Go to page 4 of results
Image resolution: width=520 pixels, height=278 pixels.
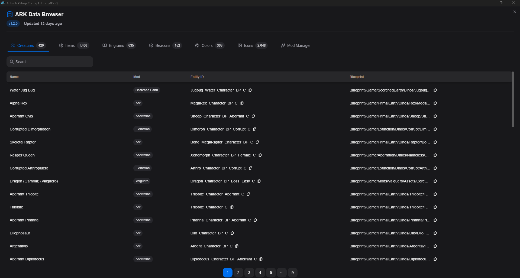point(260,273)
